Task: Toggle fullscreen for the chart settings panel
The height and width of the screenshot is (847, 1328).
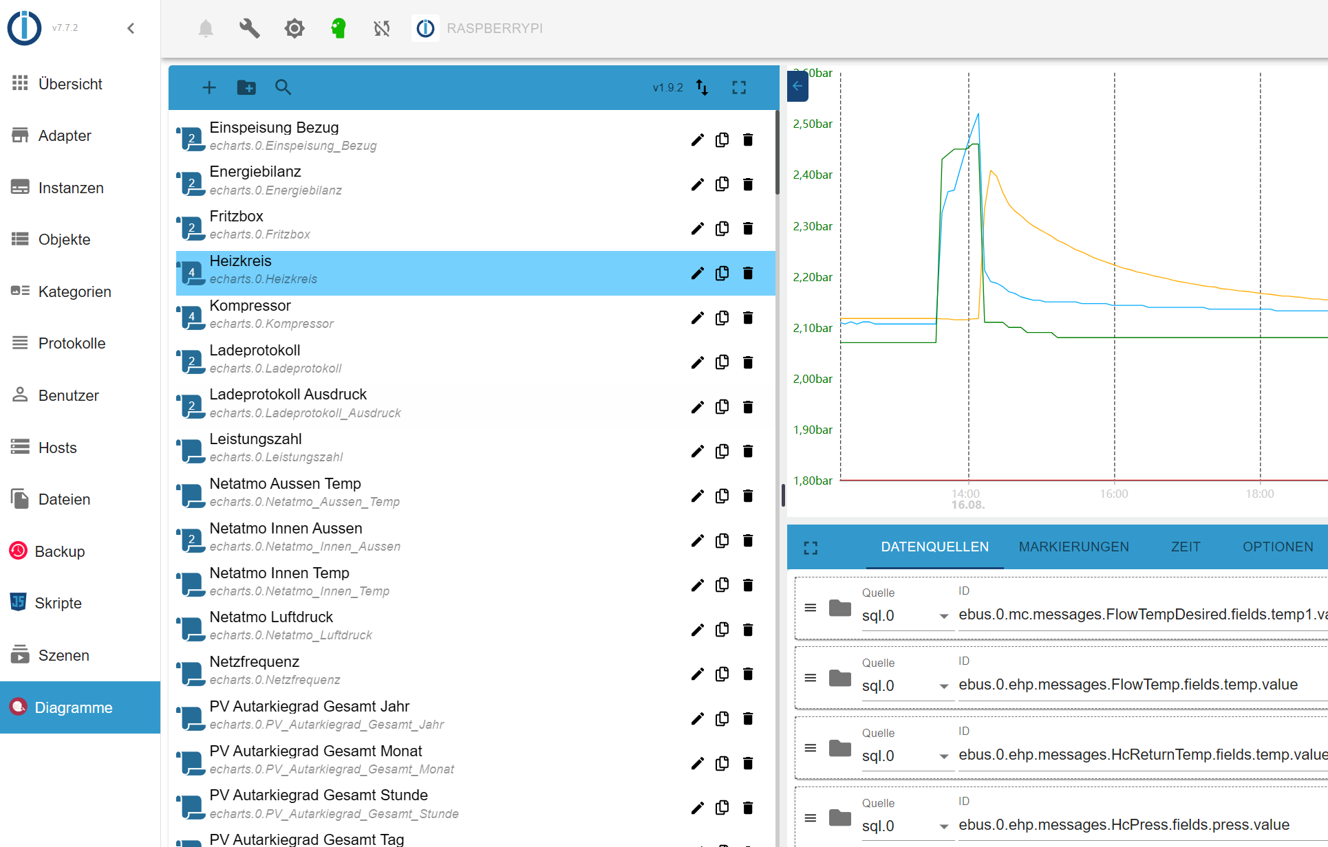Action: pos(811,548)
